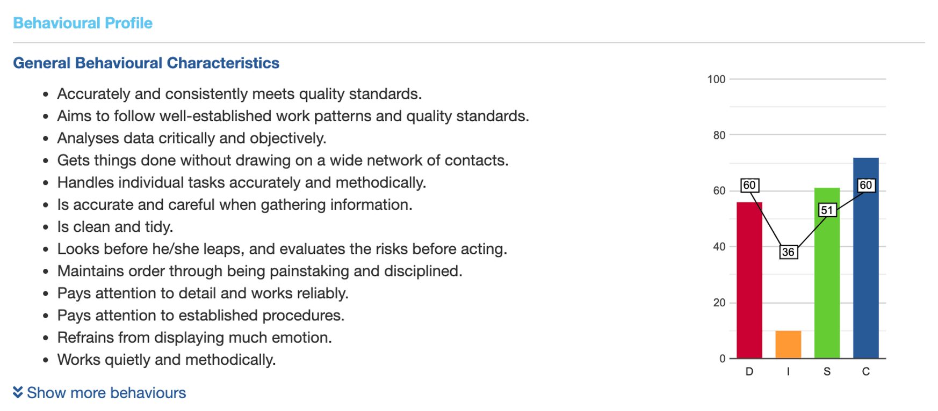Click the 100 value on the y-axis
Image resolution: width=938 pixels, height=411 pixels.
pyautogui.click(x=716, y=79)
